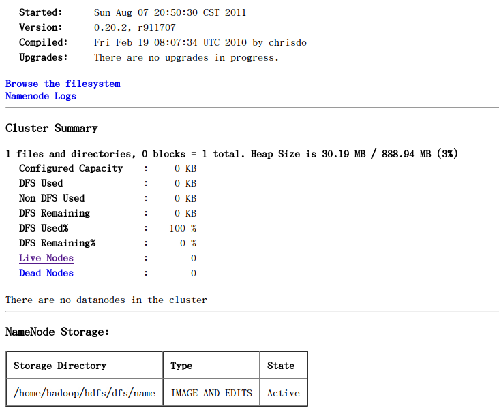Click the Active state cell

[284, 393]
